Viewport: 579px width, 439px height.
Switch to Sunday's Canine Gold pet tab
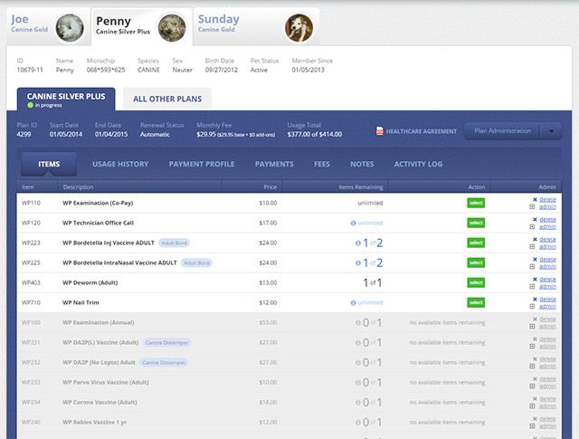256,26
